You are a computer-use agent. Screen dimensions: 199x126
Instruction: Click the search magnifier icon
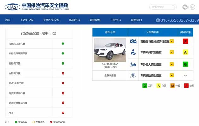click(173, 7)
